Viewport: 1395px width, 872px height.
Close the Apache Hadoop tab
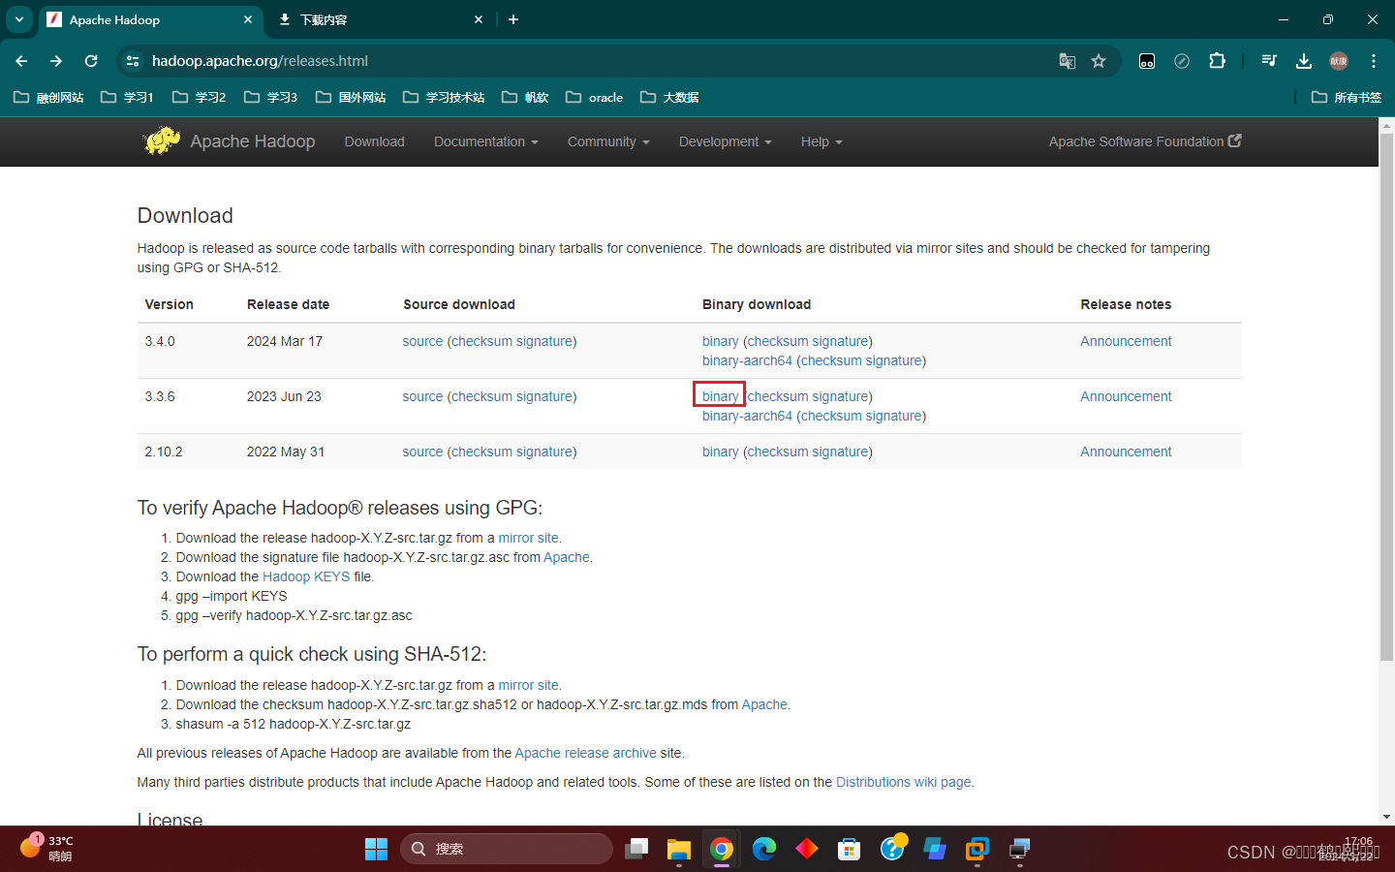pyautogui.click(x=248, y=19)
